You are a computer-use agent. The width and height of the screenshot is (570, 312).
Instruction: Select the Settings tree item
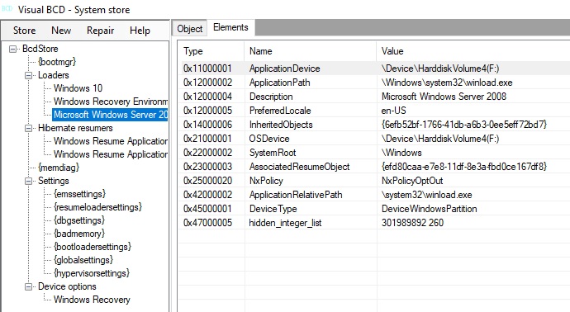point(54,181)
